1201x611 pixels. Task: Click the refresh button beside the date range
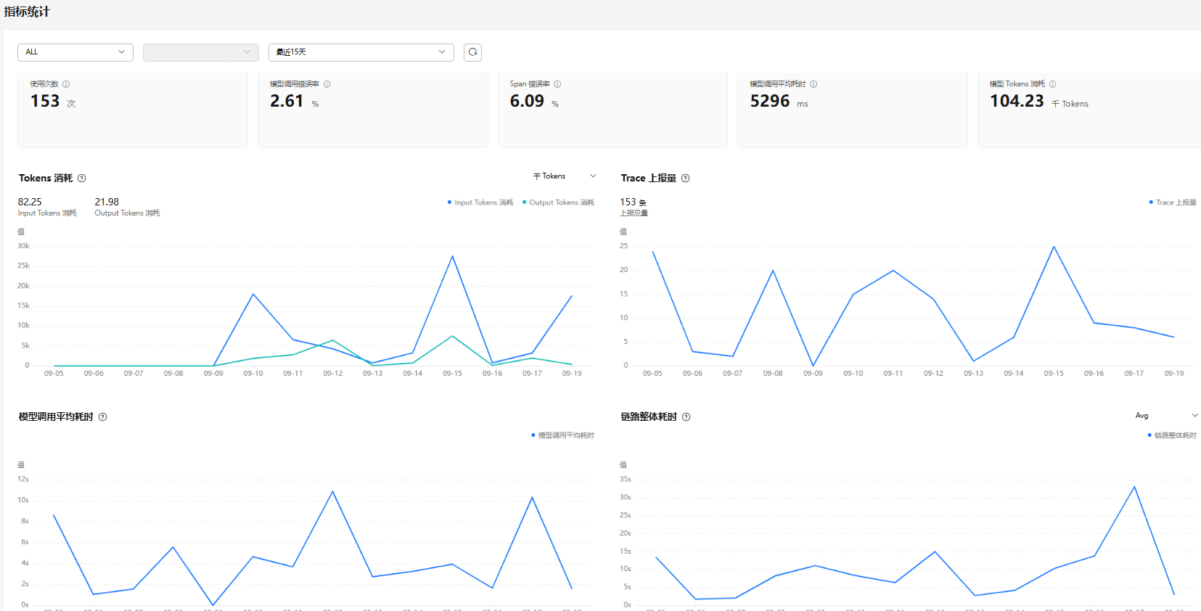point(472,52)
